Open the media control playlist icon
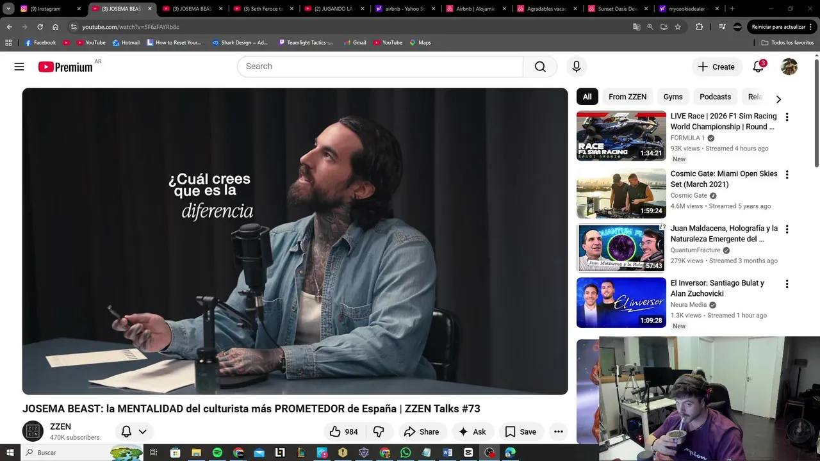 pos(722,27)
